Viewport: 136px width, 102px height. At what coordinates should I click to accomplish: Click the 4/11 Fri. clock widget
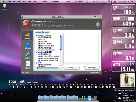pyautogui.click(x=123, y=67)
